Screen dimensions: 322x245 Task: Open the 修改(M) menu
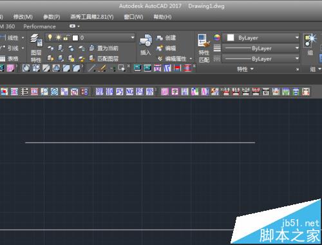(23, 17)
